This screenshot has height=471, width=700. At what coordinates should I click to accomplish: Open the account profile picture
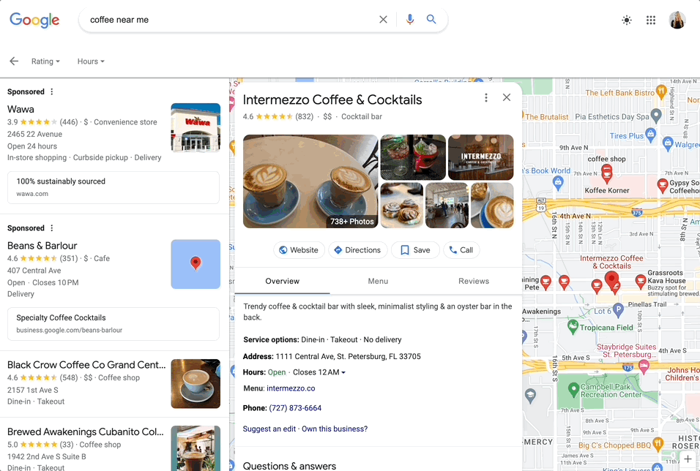(677, 20)
